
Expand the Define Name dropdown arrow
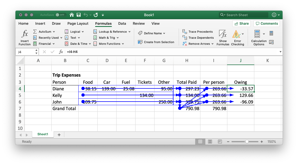164,33
